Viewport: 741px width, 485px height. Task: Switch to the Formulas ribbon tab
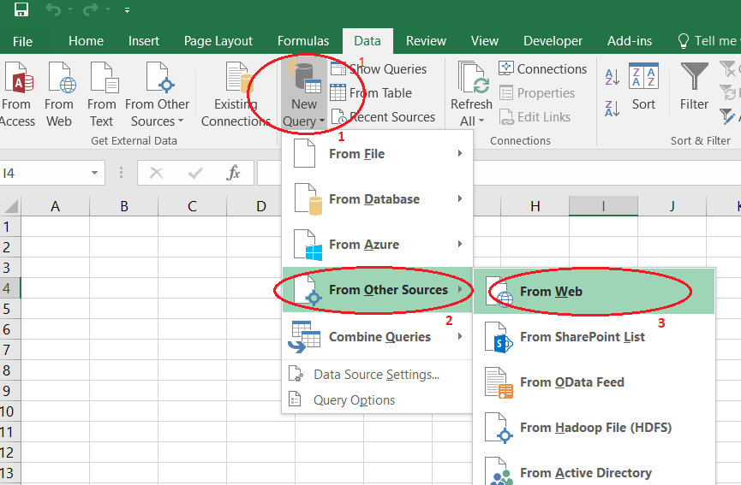(x=302, y=41)
